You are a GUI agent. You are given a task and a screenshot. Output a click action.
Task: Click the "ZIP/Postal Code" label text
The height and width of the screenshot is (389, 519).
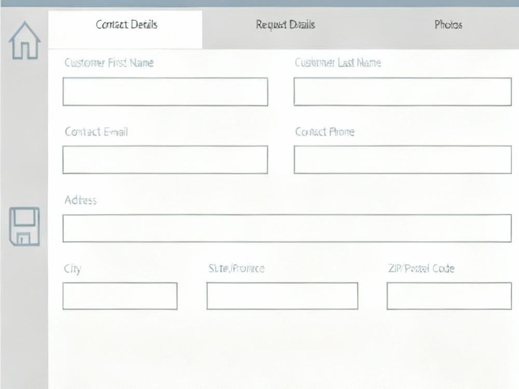coord(421,268)
